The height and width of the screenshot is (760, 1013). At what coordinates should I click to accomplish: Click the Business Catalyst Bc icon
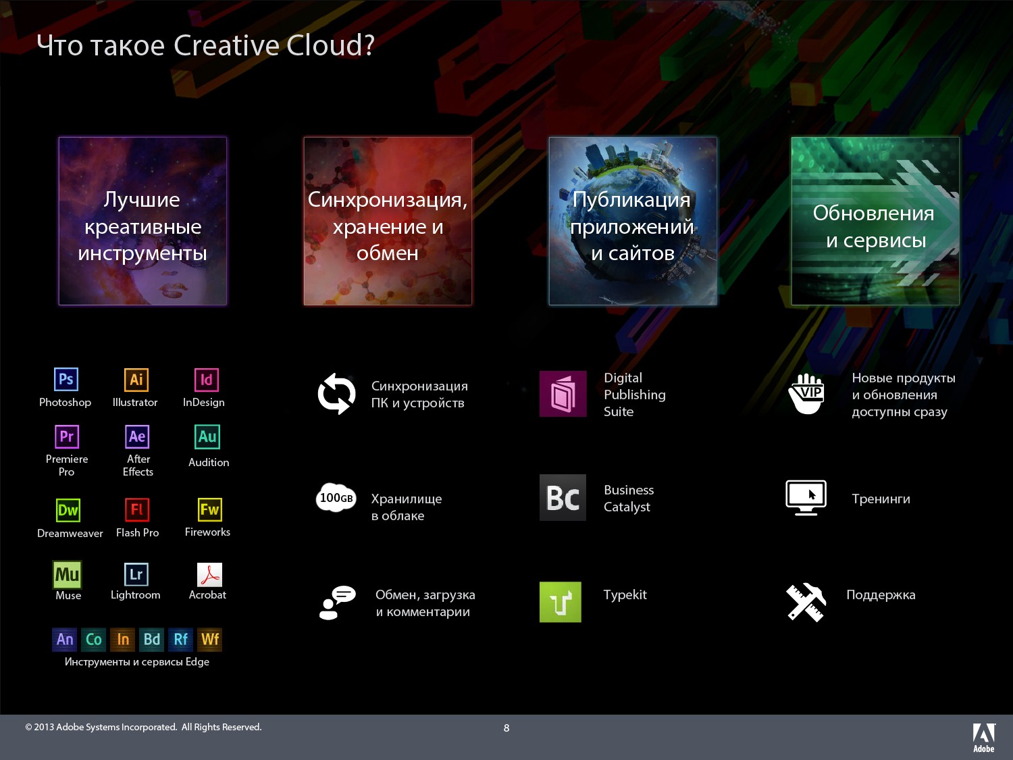(x=563, y=498)
